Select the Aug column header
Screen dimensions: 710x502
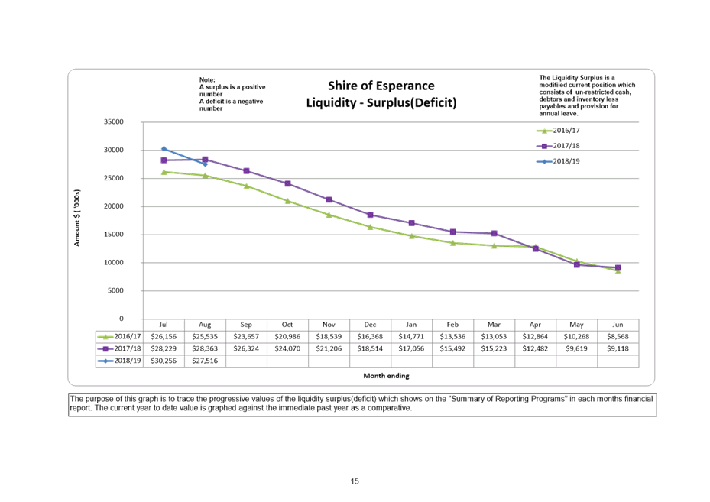click(205, 325)
